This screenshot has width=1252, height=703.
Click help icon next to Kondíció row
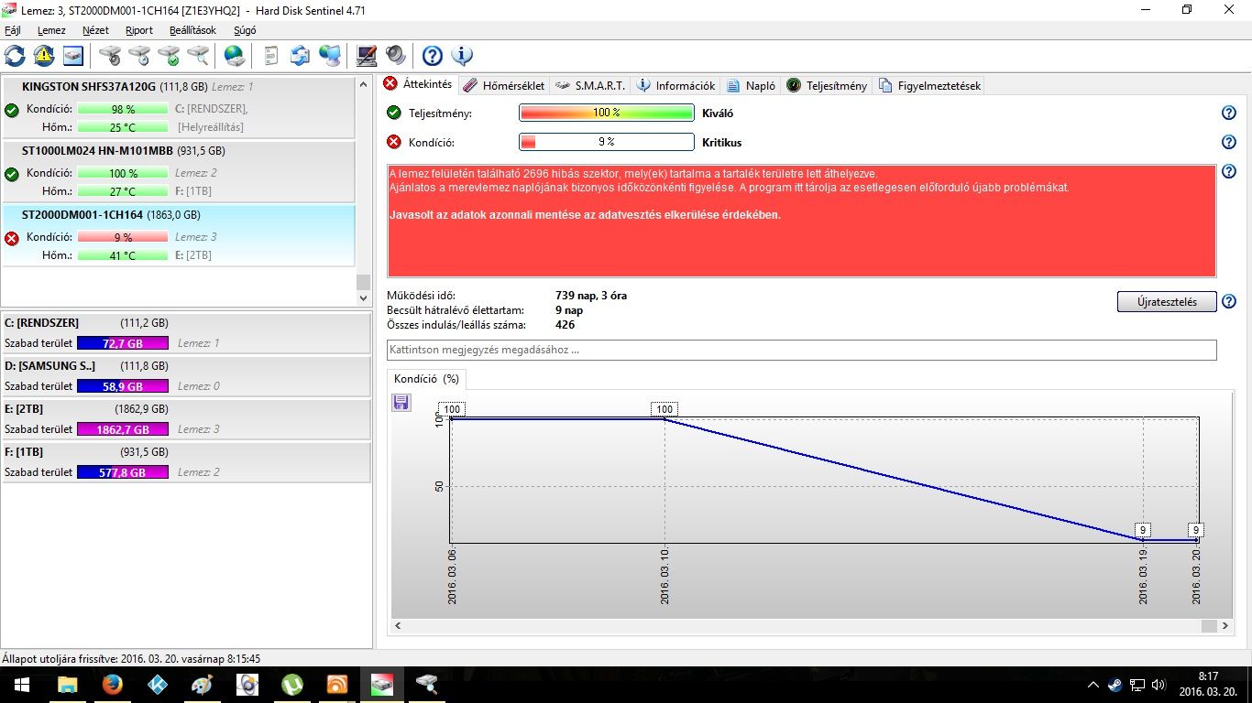pyautogui.click(x=1229, y=142)
